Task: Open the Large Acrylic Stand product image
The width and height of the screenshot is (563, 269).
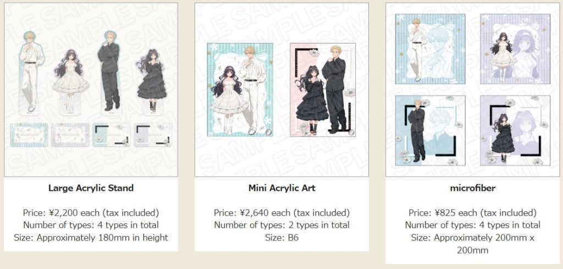Action: click(x=91, y=90)
